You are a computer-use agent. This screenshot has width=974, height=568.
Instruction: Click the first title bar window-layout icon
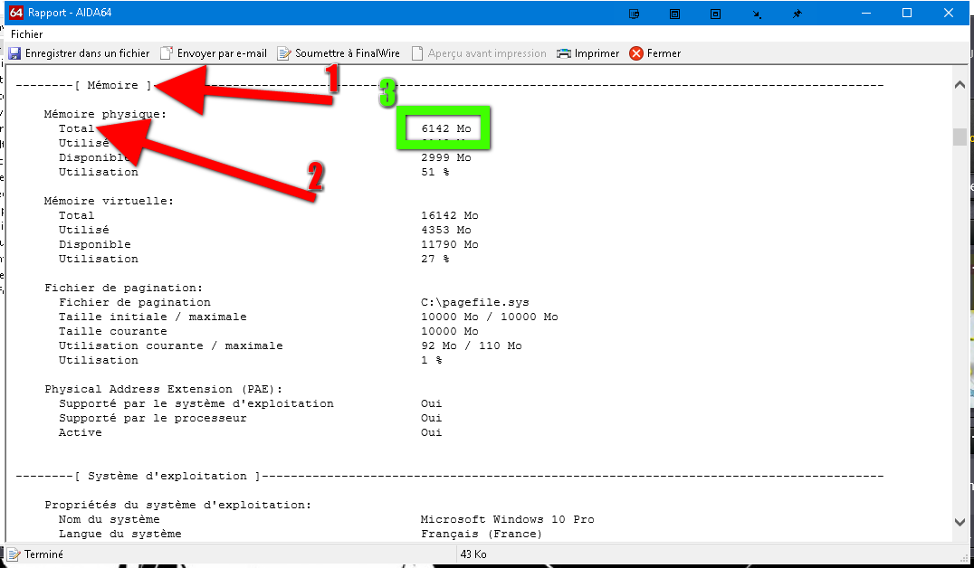[634, 14]
